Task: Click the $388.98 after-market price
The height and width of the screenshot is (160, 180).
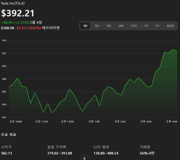Action: point(8,28)
